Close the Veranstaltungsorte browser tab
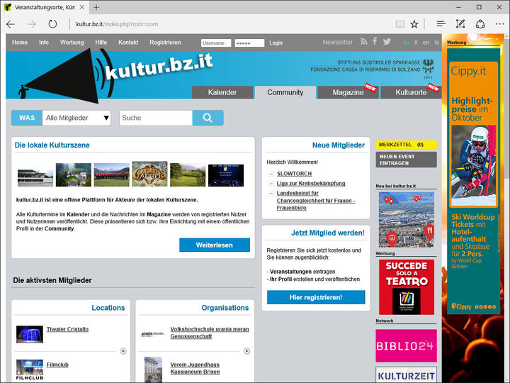The width and height of the screenshot is (510, 383). tap(82, 7)
